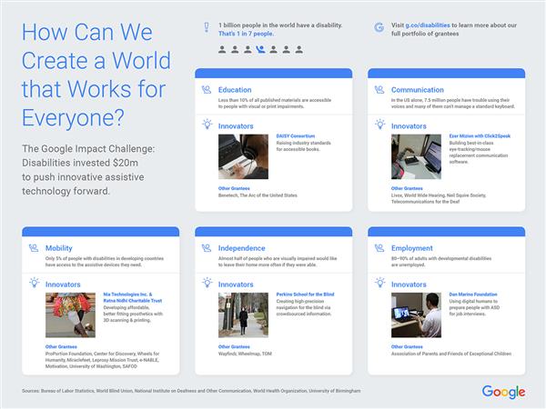Click Other Grantees label in the Employment card
Screen dimensions: 546x409
point(407,347)
